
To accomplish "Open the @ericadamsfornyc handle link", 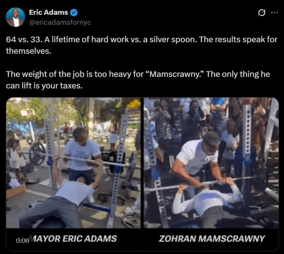I will 60,22.
